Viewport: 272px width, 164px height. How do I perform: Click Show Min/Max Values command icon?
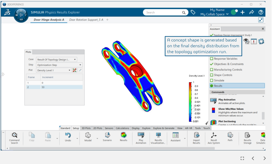click(x=213, y=110)
